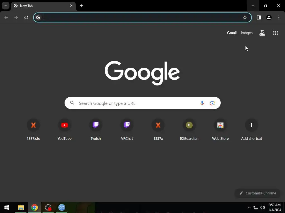The height and width of the screenshot is (213, 285).
Task: Open Gmail link
Action: click(232, 33)
